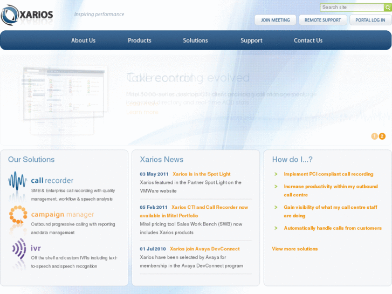392x294 pixels.
Task: Click Xarios featured in the Partner Spot Light text
Action: [x=190, y=187]
